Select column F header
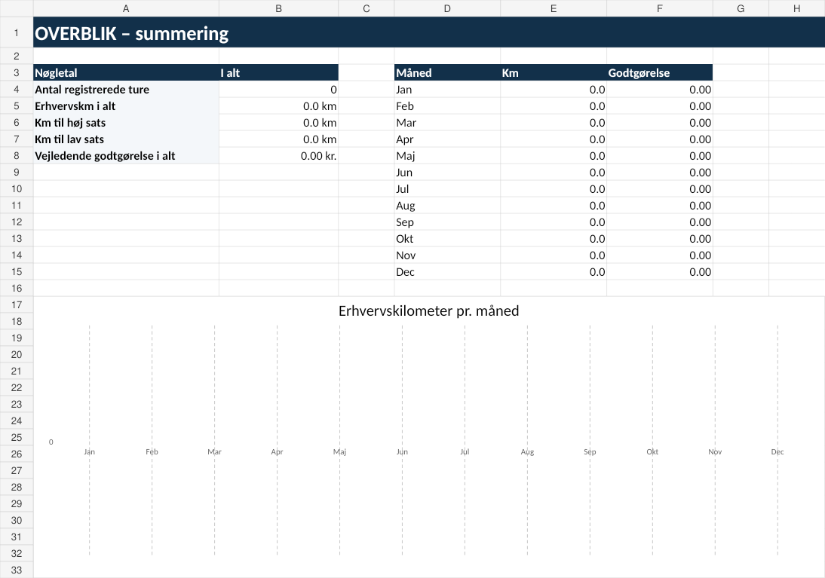The width and height of the screenshot is (825, 578). [659, 8]
